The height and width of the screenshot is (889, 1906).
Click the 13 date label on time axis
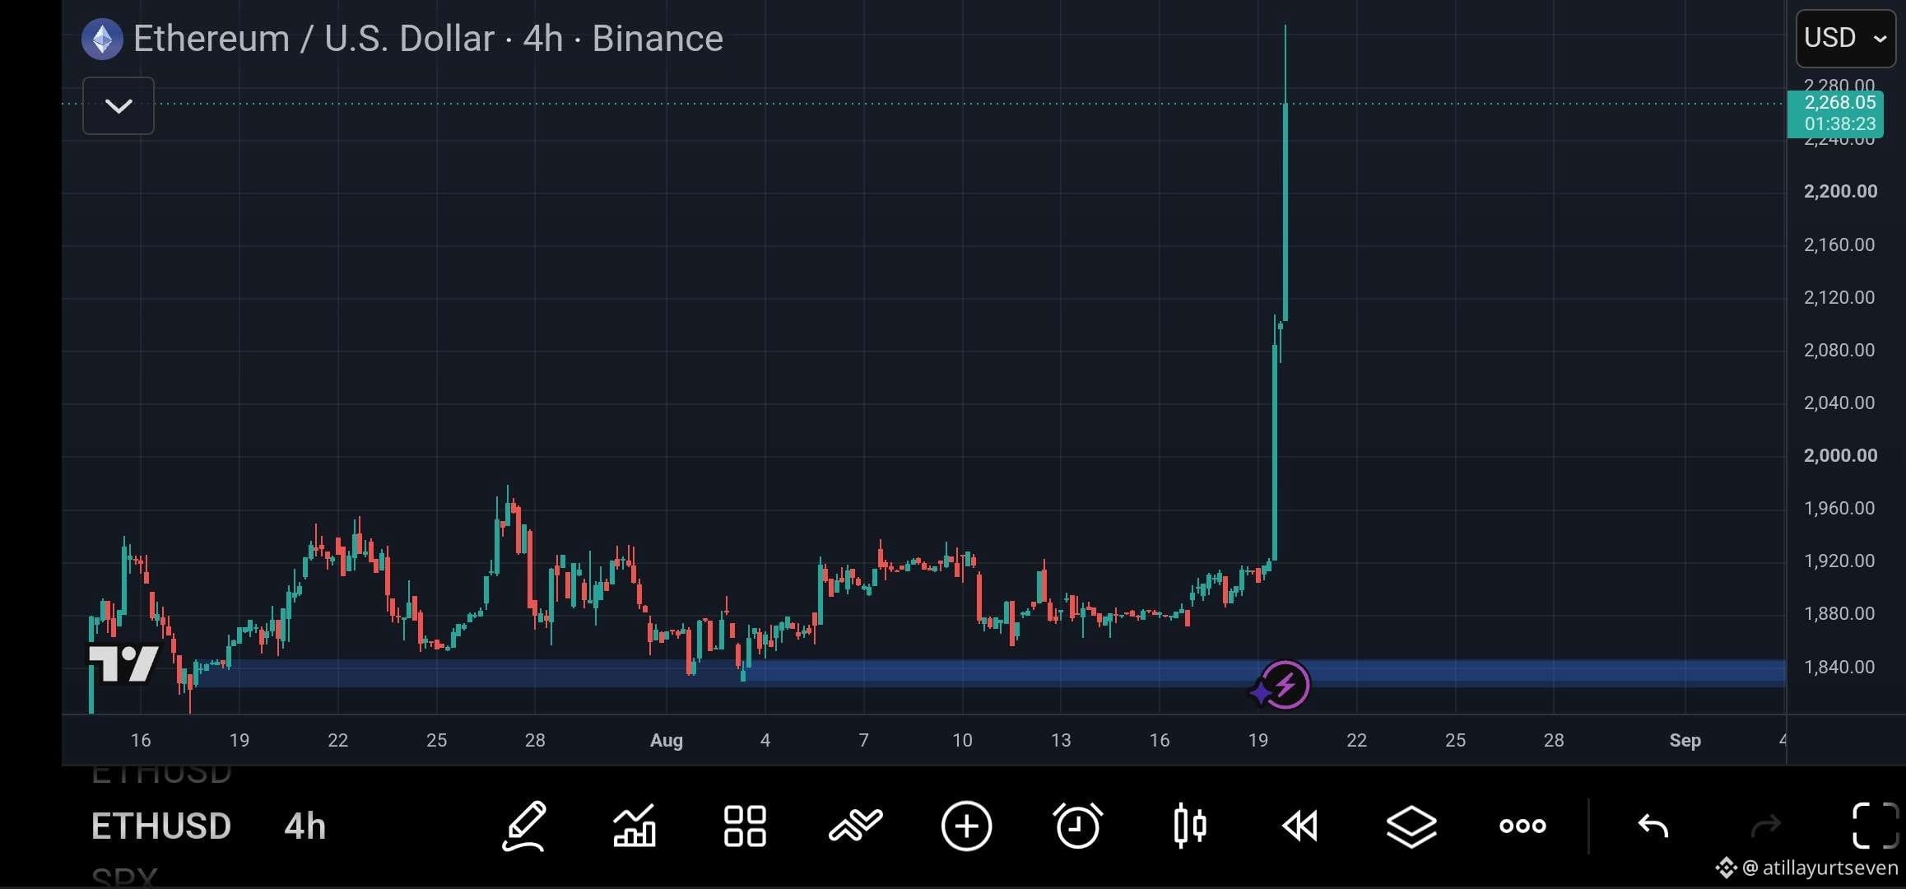tap(1061, 740)
